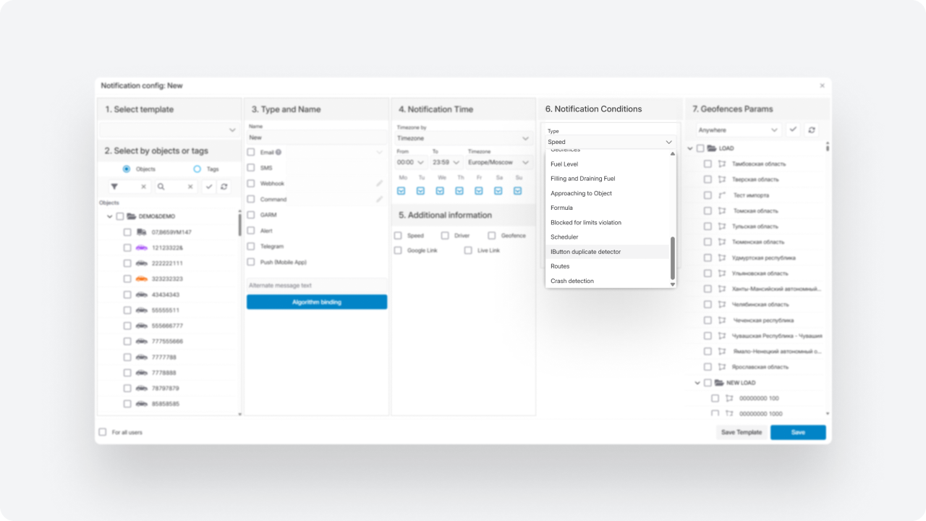This screenshot has width=926, height=521.
Task: Enable the Telegram notification checkbox
Action: pyautogui.click(x=251, y=247)
